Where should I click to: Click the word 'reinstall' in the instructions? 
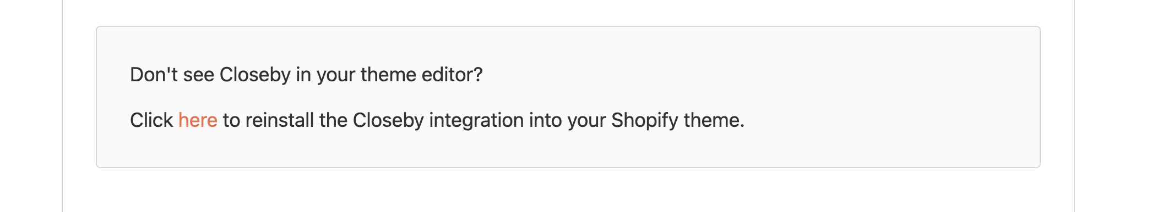[x=280, y=120]
